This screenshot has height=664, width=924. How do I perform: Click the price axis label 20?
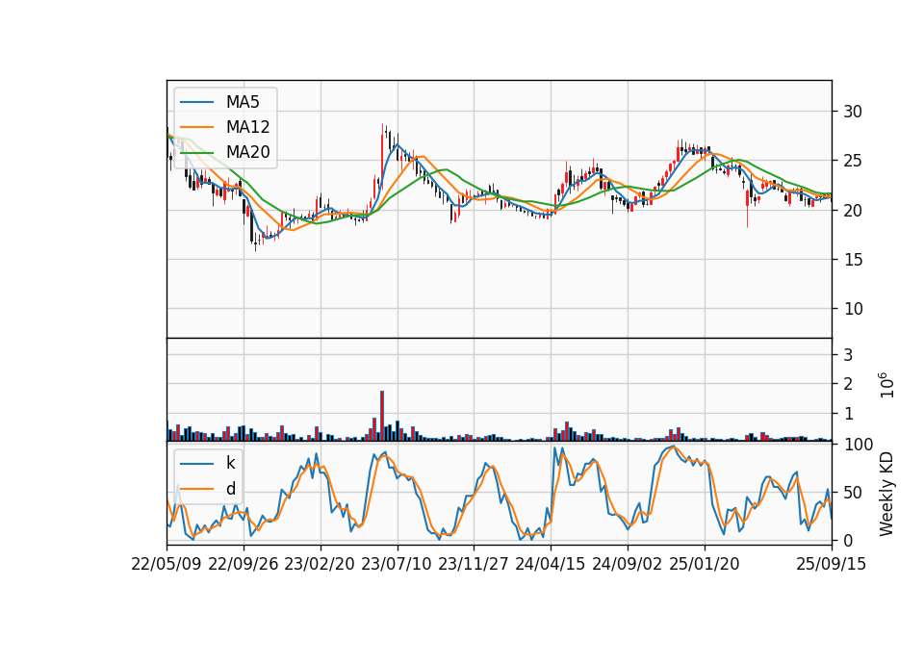point(852,211)
